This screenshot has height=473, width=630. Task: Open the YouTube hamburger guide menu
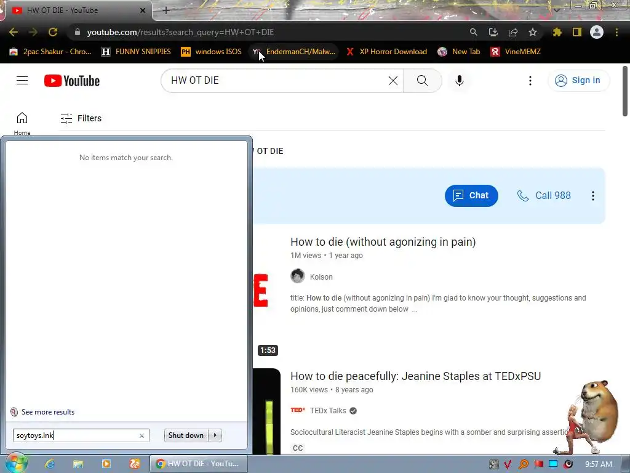pos(22,81)
